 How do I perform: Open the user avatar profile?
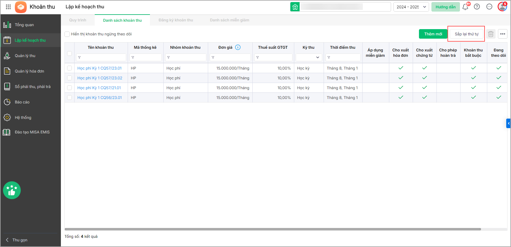click(502, 7)
